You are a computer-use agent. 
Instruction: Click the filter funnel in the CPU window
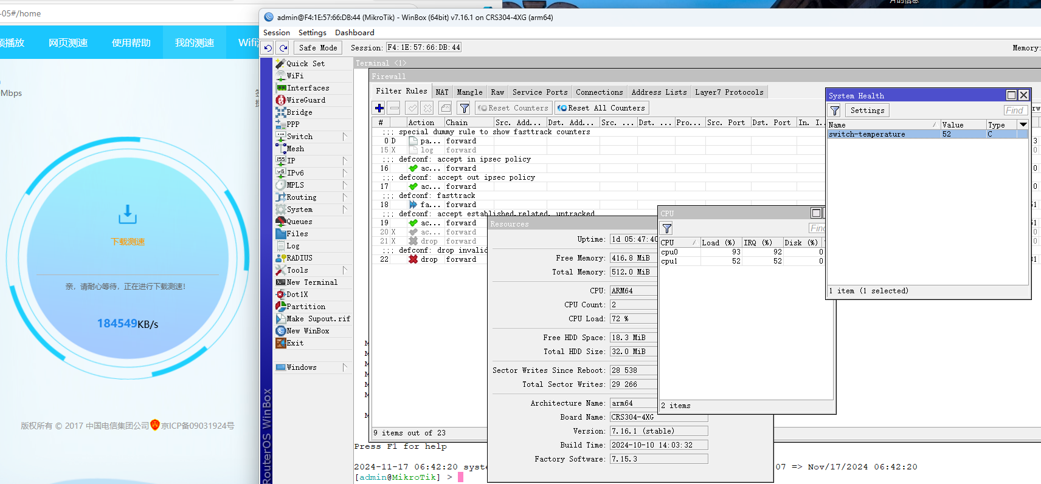point(667,228)
